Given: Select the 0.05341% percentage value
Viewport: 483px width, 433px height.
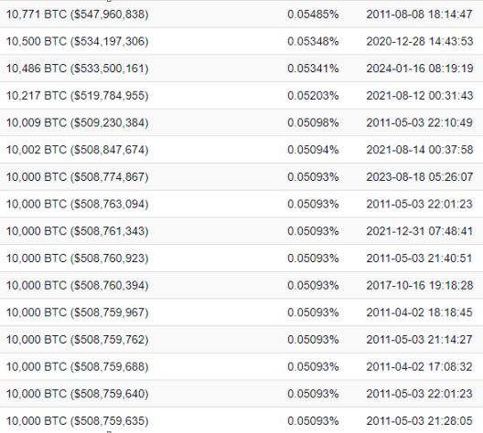Looking at the screenshot, I should point(313,69).
